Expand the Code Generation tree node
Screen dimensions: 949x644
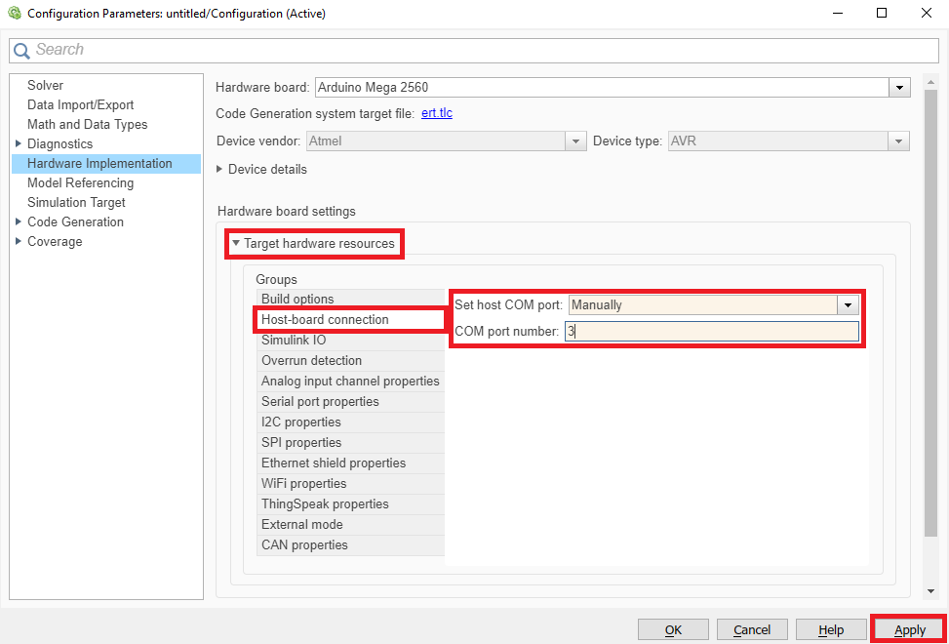pyautogui.click(x=19, y=222)
